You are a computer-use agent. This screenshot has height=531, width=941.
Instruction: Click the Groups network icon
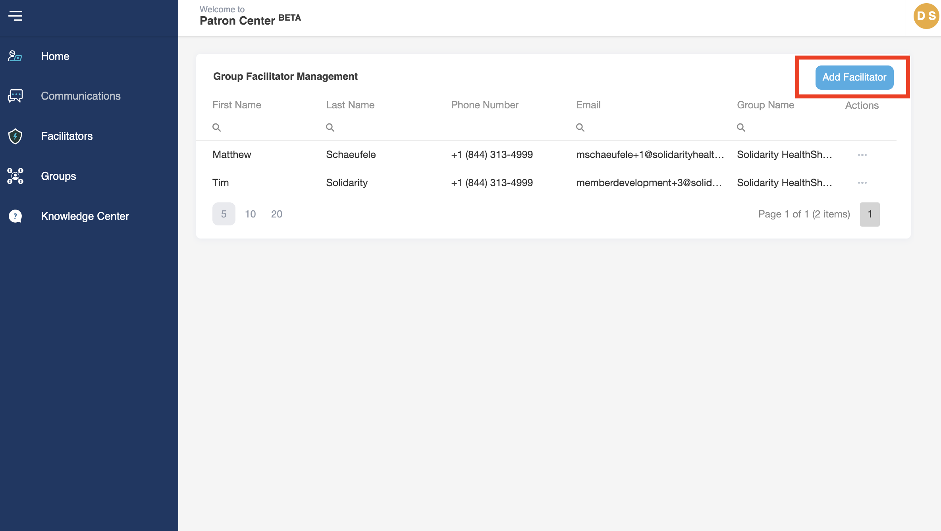[15, 176]
